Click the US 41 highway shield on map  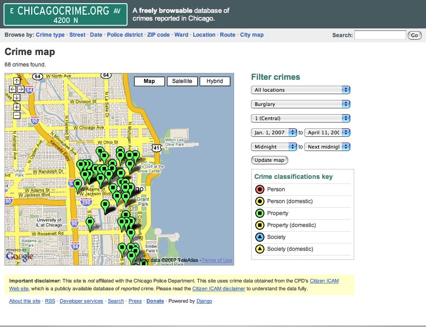point(156,148)
